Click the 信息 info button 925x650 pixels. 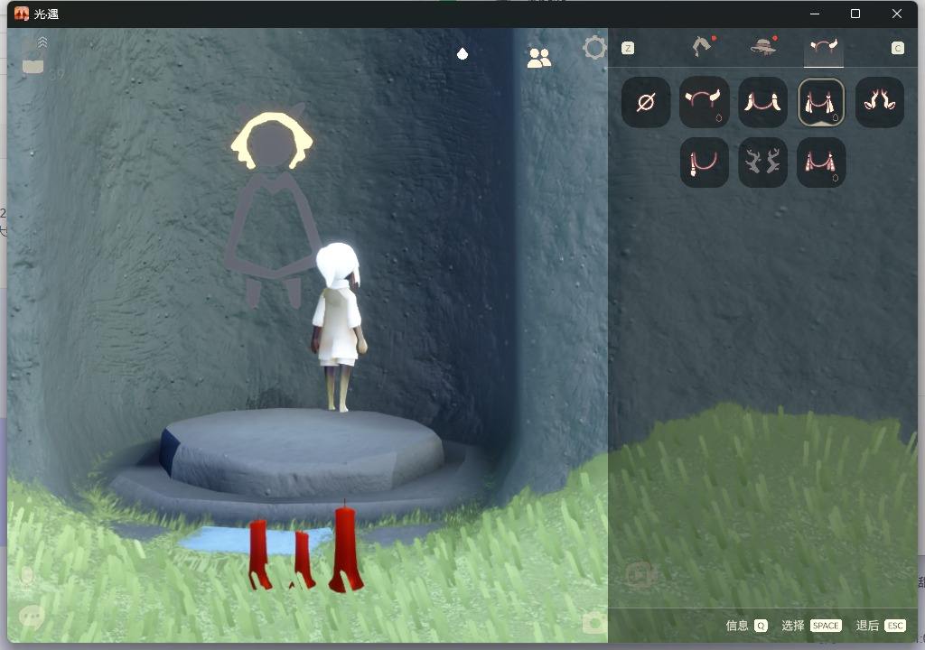[747, 626]
